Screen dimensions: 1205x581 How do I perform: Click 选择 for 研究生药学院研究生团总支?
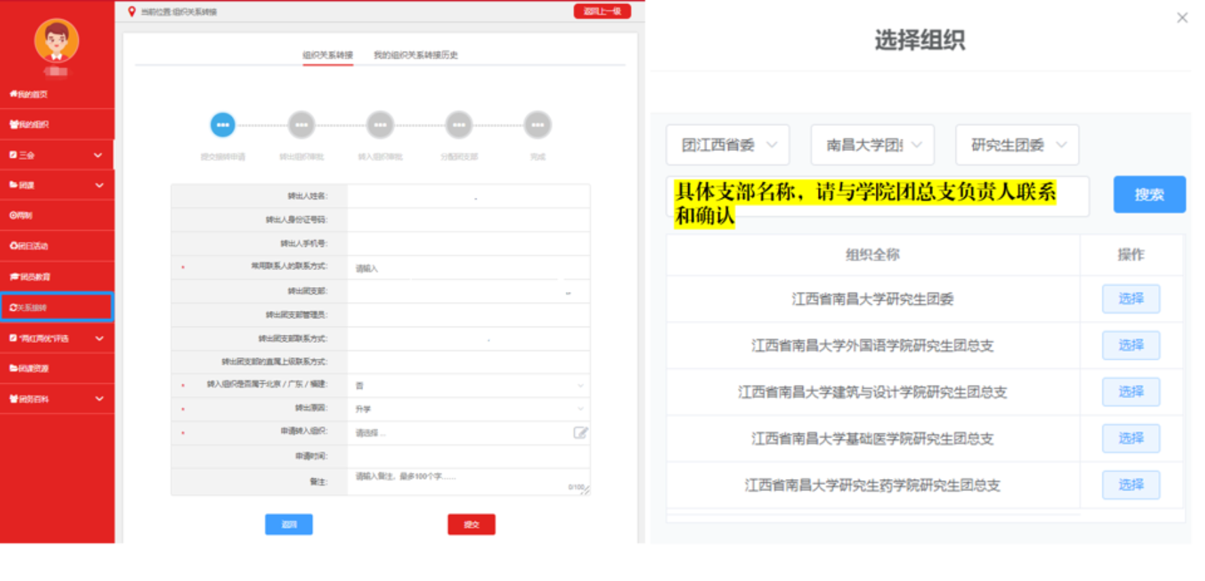coord(1131,484)
